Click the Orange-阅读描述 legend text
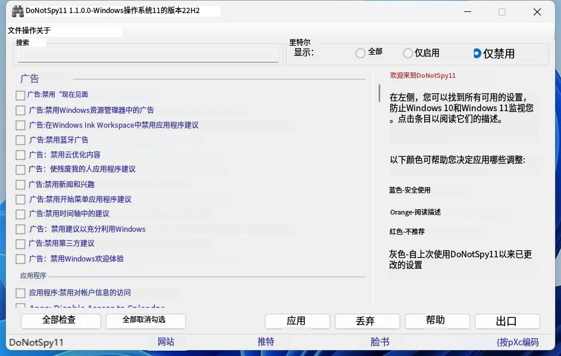The image size is (561, 356). (415, 212)
